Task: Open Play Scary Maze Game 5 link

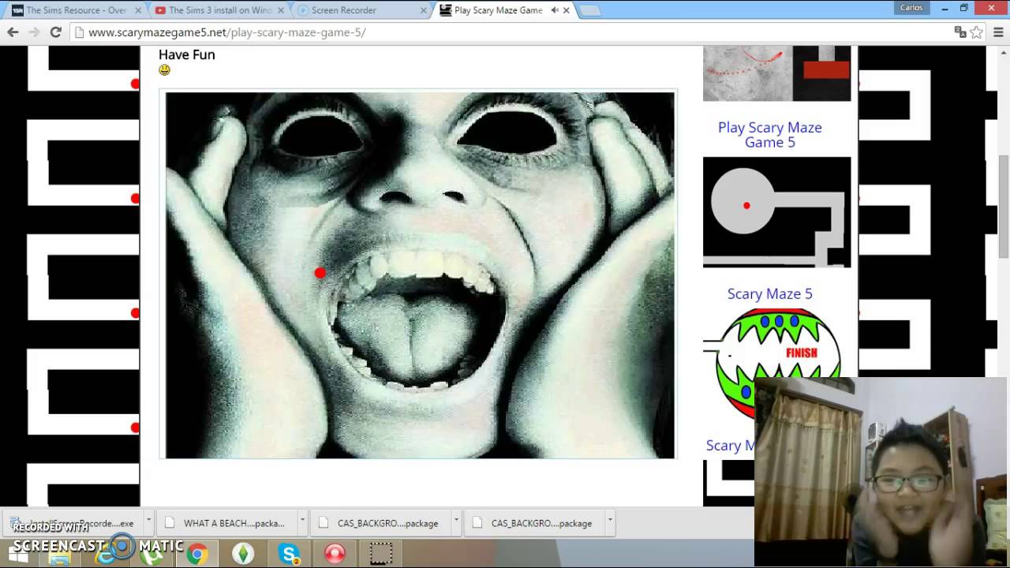Action: (770, 135)
